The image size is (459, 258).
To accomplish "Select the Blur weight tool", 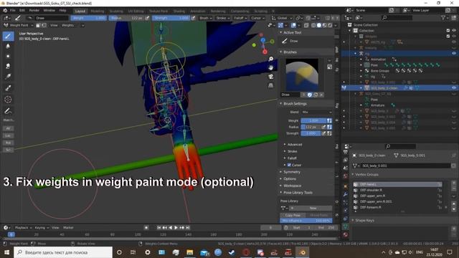I will [8, 46].
